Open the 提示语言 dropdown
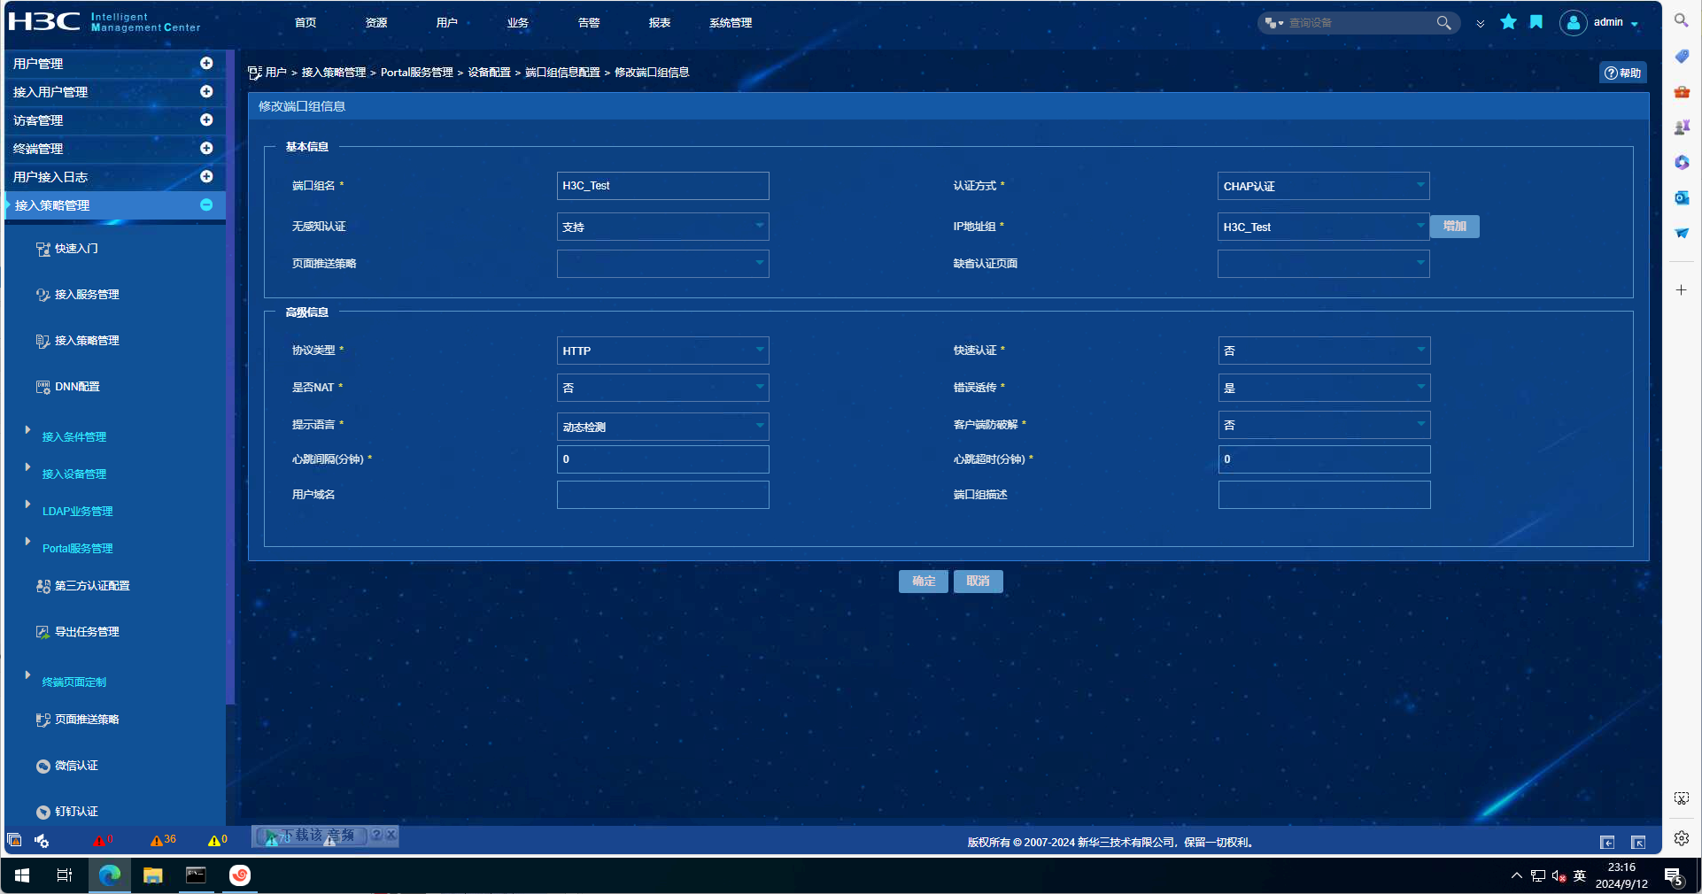Image resolution: width=1702 pixels, height=894 pixels. (662, 427)
